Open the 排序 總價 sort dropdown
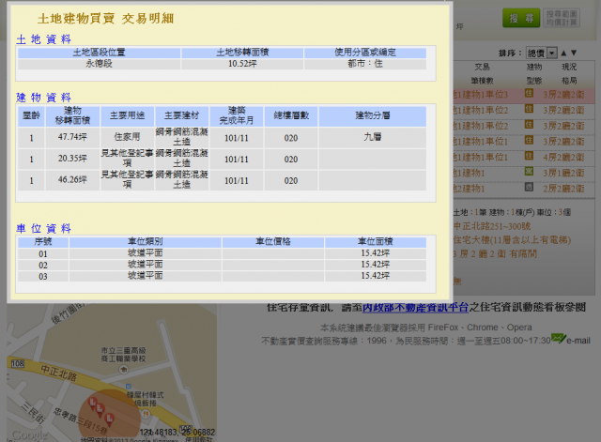 click(542, 53)
